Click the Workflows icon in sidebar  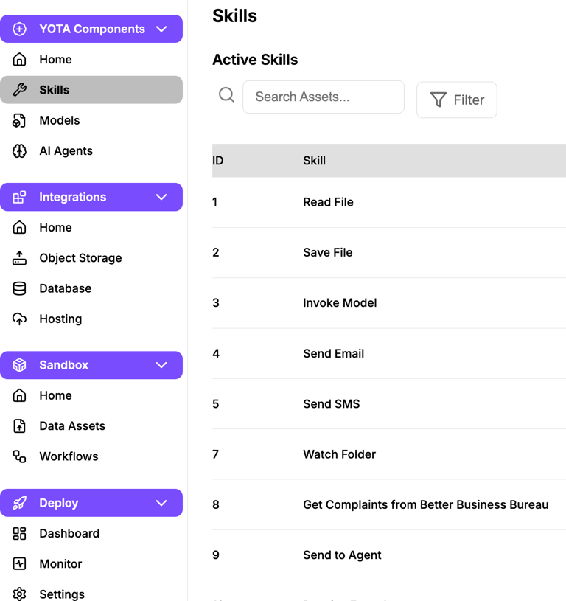20,456
